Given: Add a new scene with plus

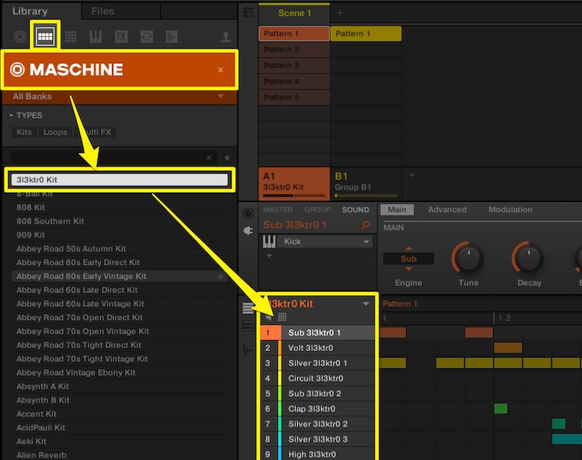Looking at the screenshot, I should click(340, 13).
